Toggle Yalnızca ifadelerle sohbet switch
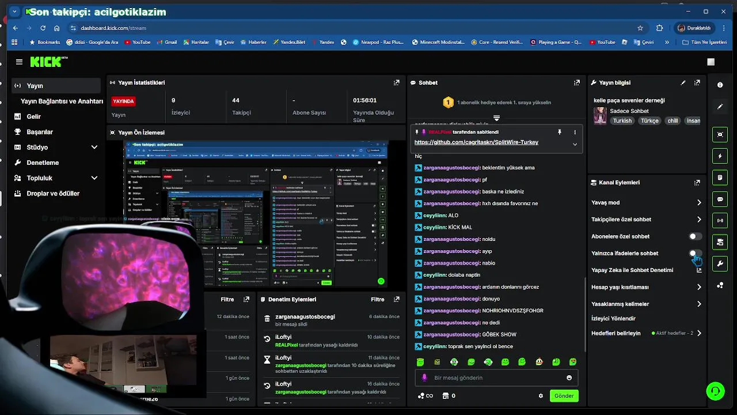Viewport: 737px width, 415px height. (696, 253)
